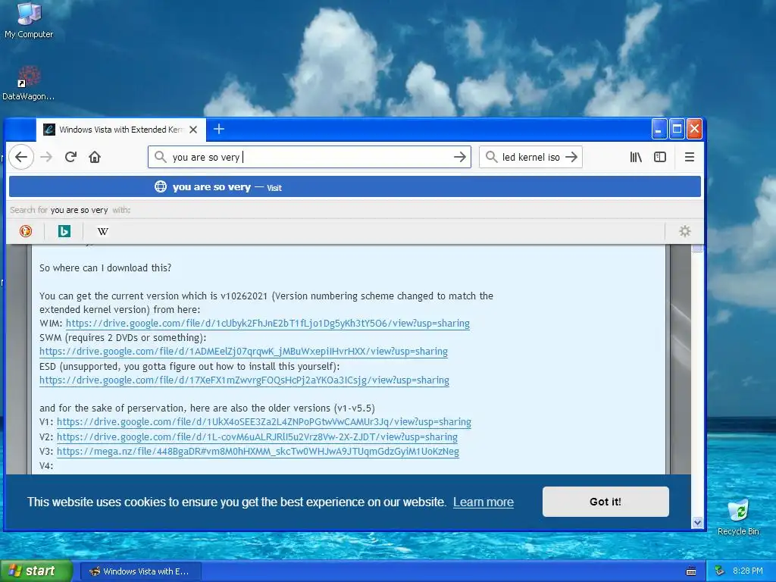Click the page scrollbar thumb
Viewport: 776px width, 582px height.
click(697, 249)
